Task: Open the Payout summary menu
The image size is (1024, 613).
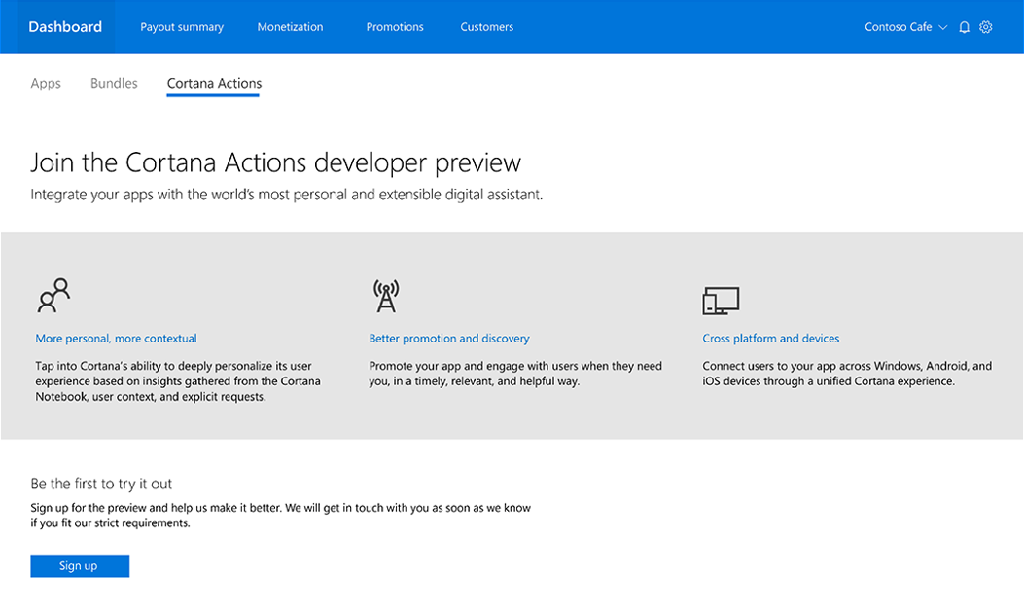Action: pos(182,27)
